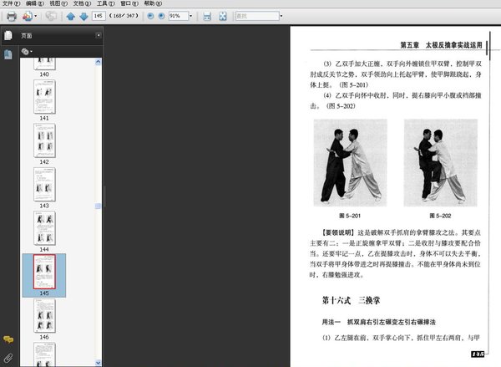
Task: Click the scrolling page mode icon
Action: [207, 16]
